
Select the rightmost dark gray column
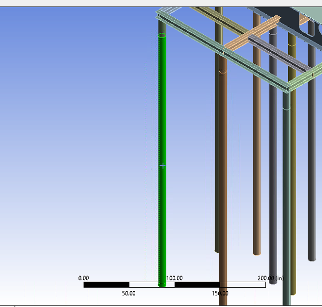click(311, 154)
